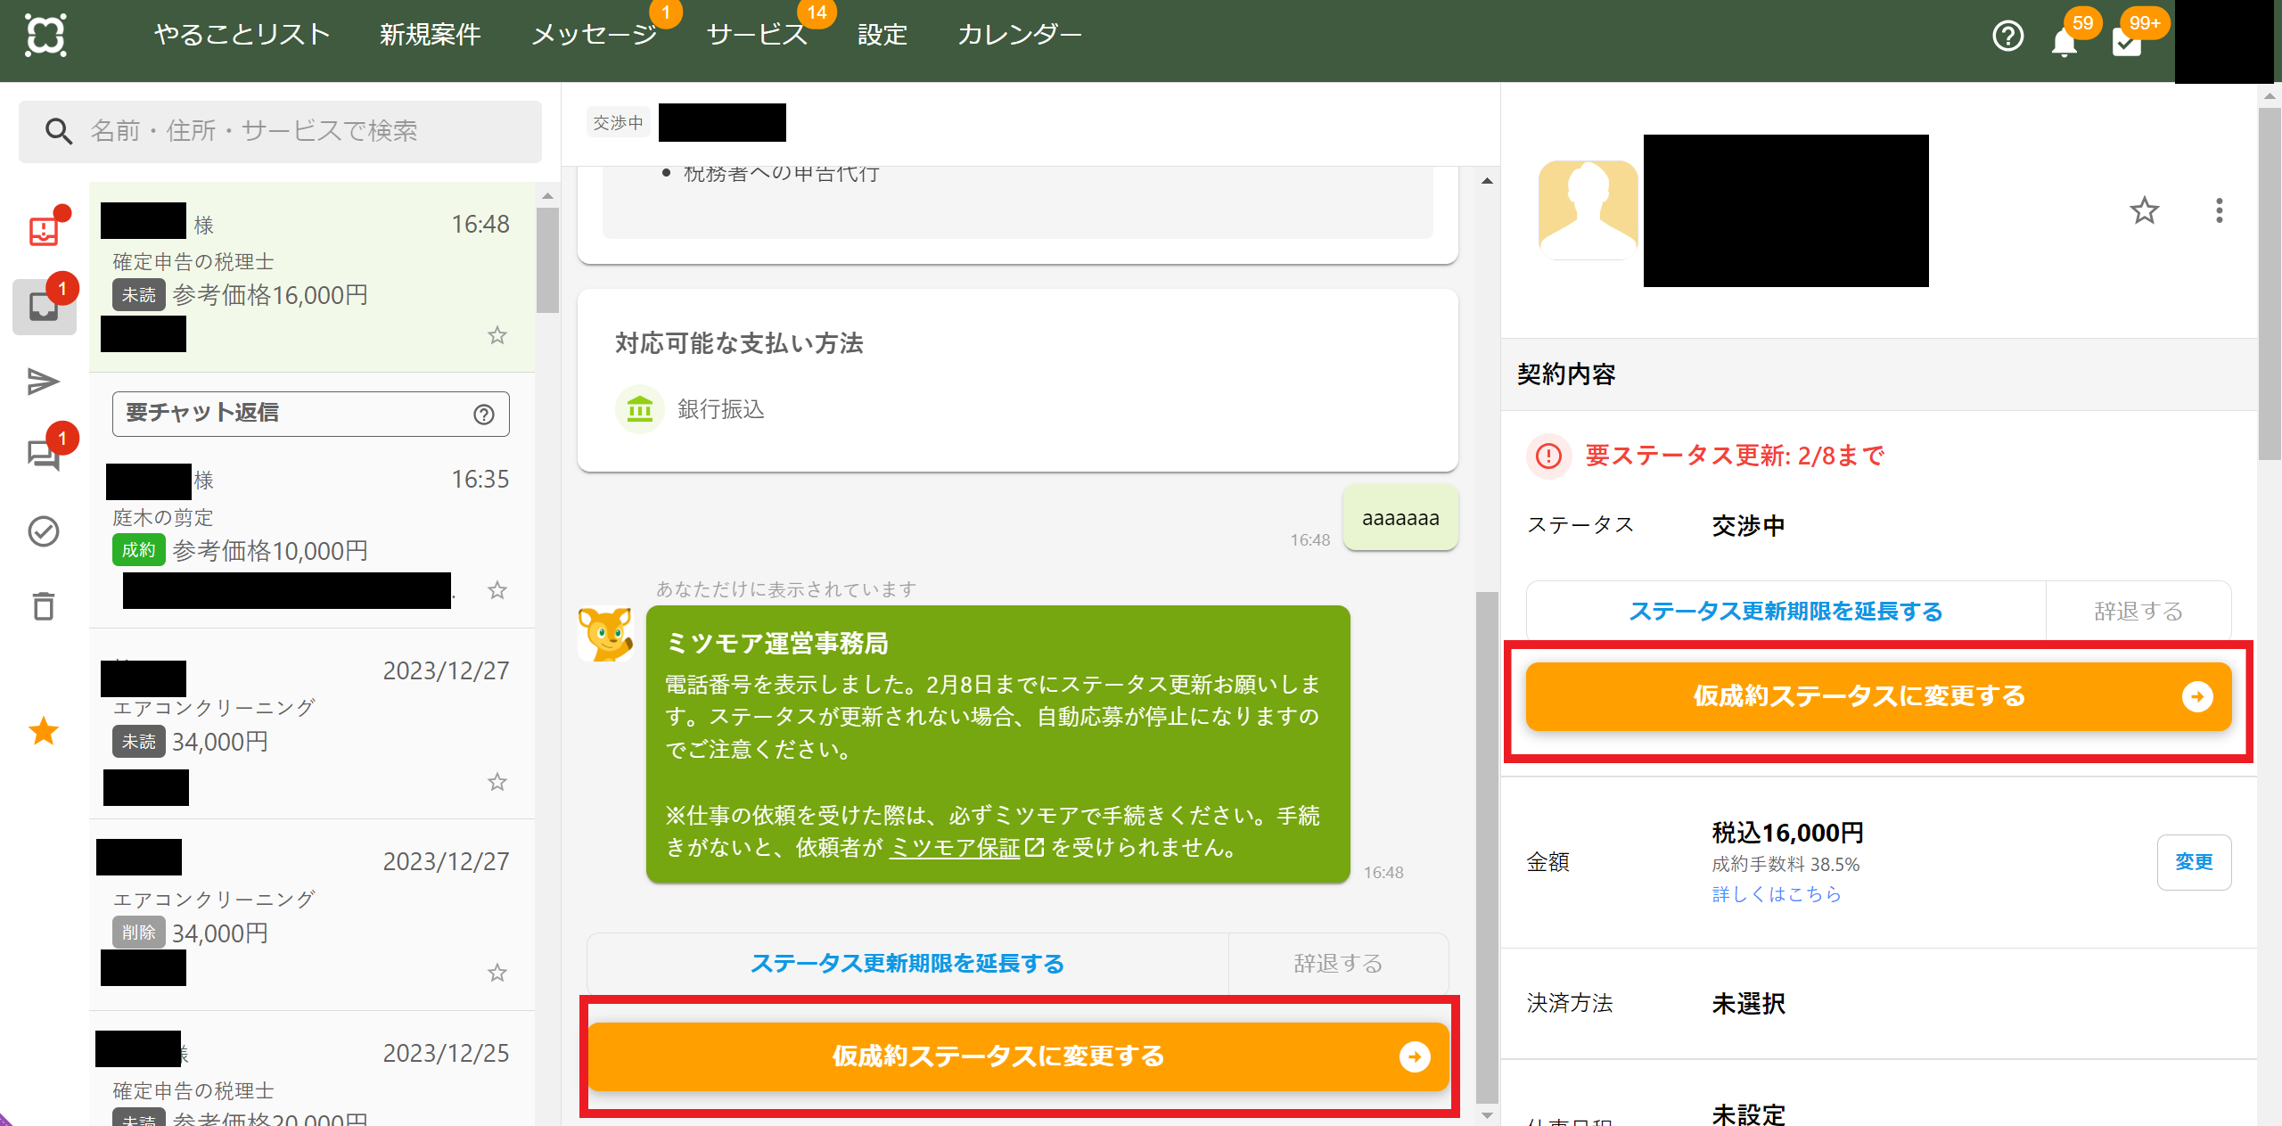2282x1126 pixels.
Task: Click 辞退する in chat area
Action: coord(1339,964)
